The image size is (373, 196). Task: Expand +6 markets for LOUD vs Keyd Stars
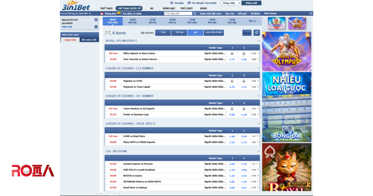[x=255, y=136]
